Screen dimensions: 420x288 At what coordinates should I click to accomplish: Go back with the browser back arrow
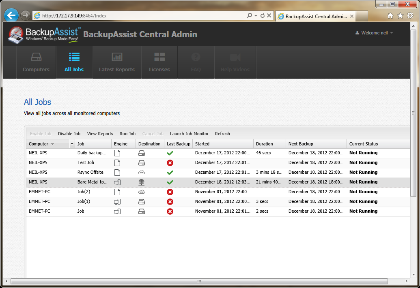(x=11, y=15)
